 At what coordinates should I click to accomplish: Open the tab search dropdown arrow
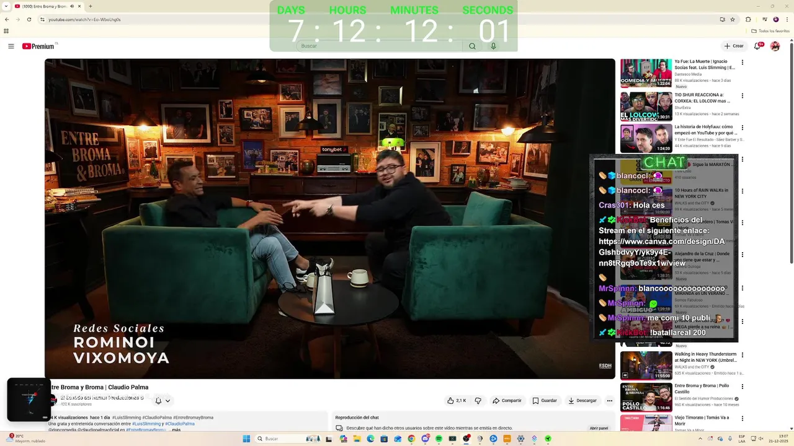coord(7,6)
